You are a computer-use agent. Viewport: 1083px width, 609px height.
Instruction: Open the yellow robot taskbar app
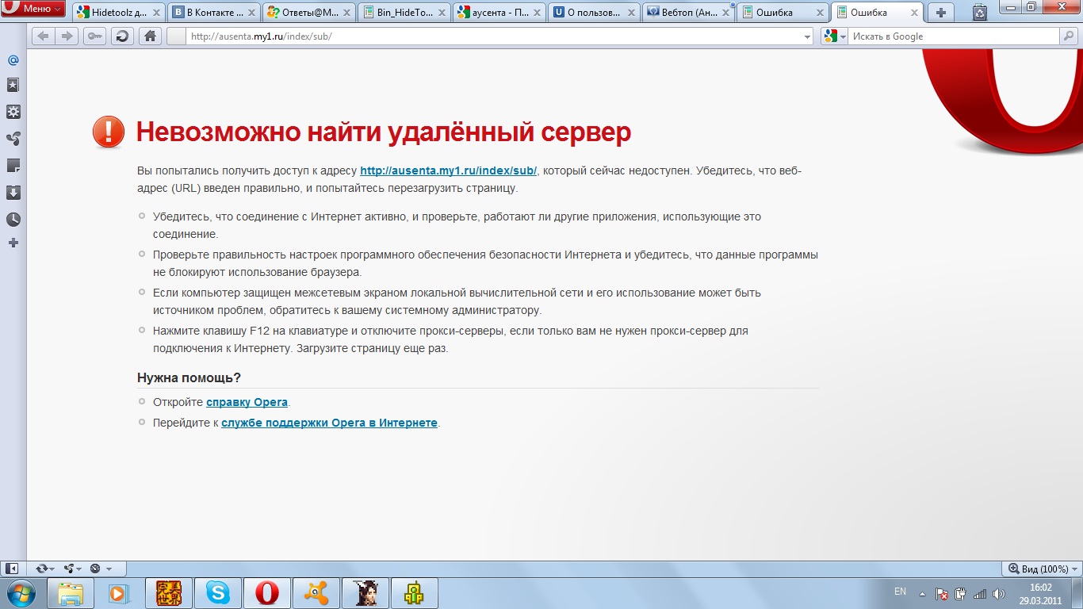[415, 593]
